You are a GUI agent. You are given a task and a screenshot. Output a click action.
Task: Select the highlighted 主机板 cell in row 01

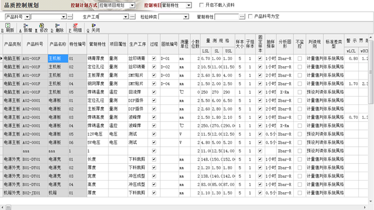58,58
